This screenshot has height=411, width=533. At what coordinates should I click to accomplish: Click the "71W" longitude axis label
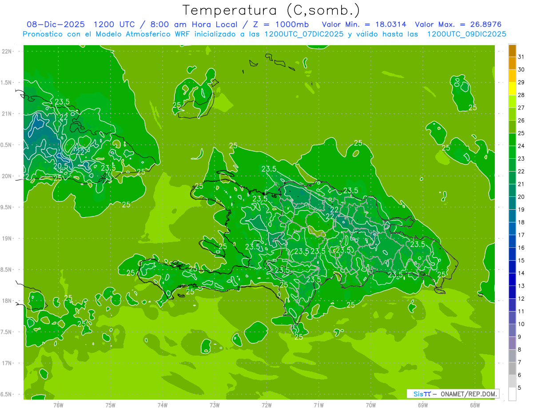pyautogui.click(x=318, y=405)
